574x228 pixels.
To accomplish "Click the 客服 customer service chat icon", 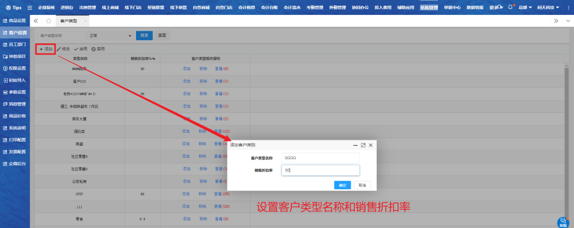I will (x=562, y=222).
